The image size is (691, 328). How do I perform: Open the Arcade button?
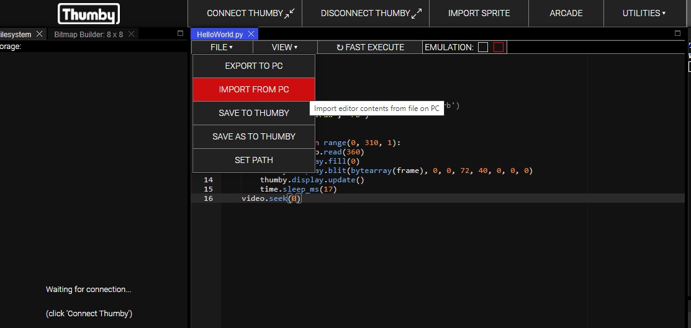click(x=566, y=13)
